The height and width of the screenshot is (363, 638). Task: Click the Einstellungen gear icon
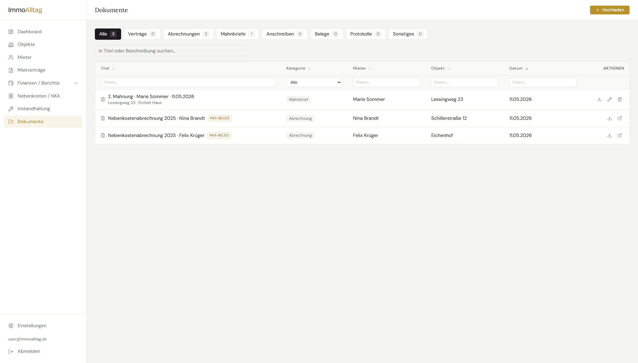coord(11,326)
